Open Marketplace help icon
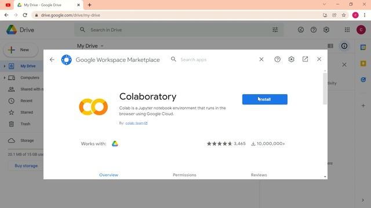The height and width of the screenshot is (208, 371). click(277, 59)
